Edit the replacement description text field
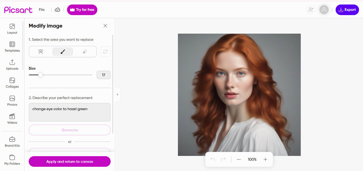Image resolution: width=363 pixels, height=171 pixels. point(69,112)
